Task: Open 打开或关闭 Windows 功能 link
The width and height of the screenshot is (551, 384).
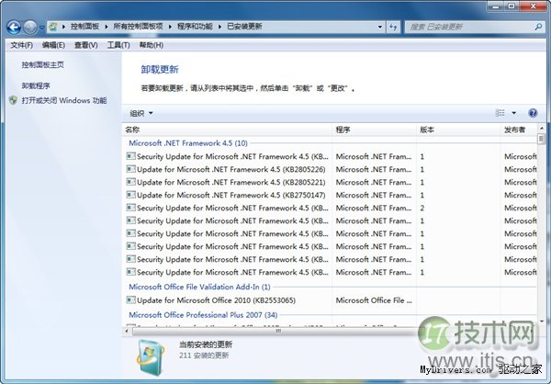Action: 64,100
